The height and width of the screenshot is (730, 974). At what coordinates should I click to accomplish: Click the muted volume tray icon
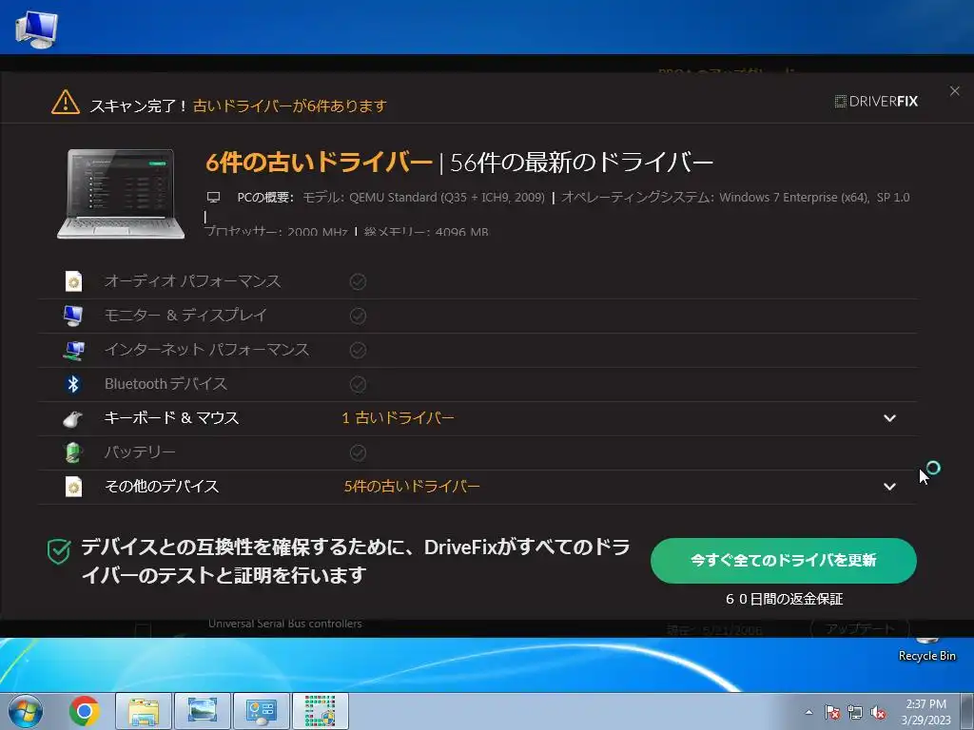(878, 712)
